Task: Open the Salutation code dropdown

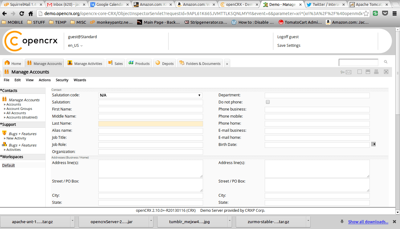Action: [150, 95]
